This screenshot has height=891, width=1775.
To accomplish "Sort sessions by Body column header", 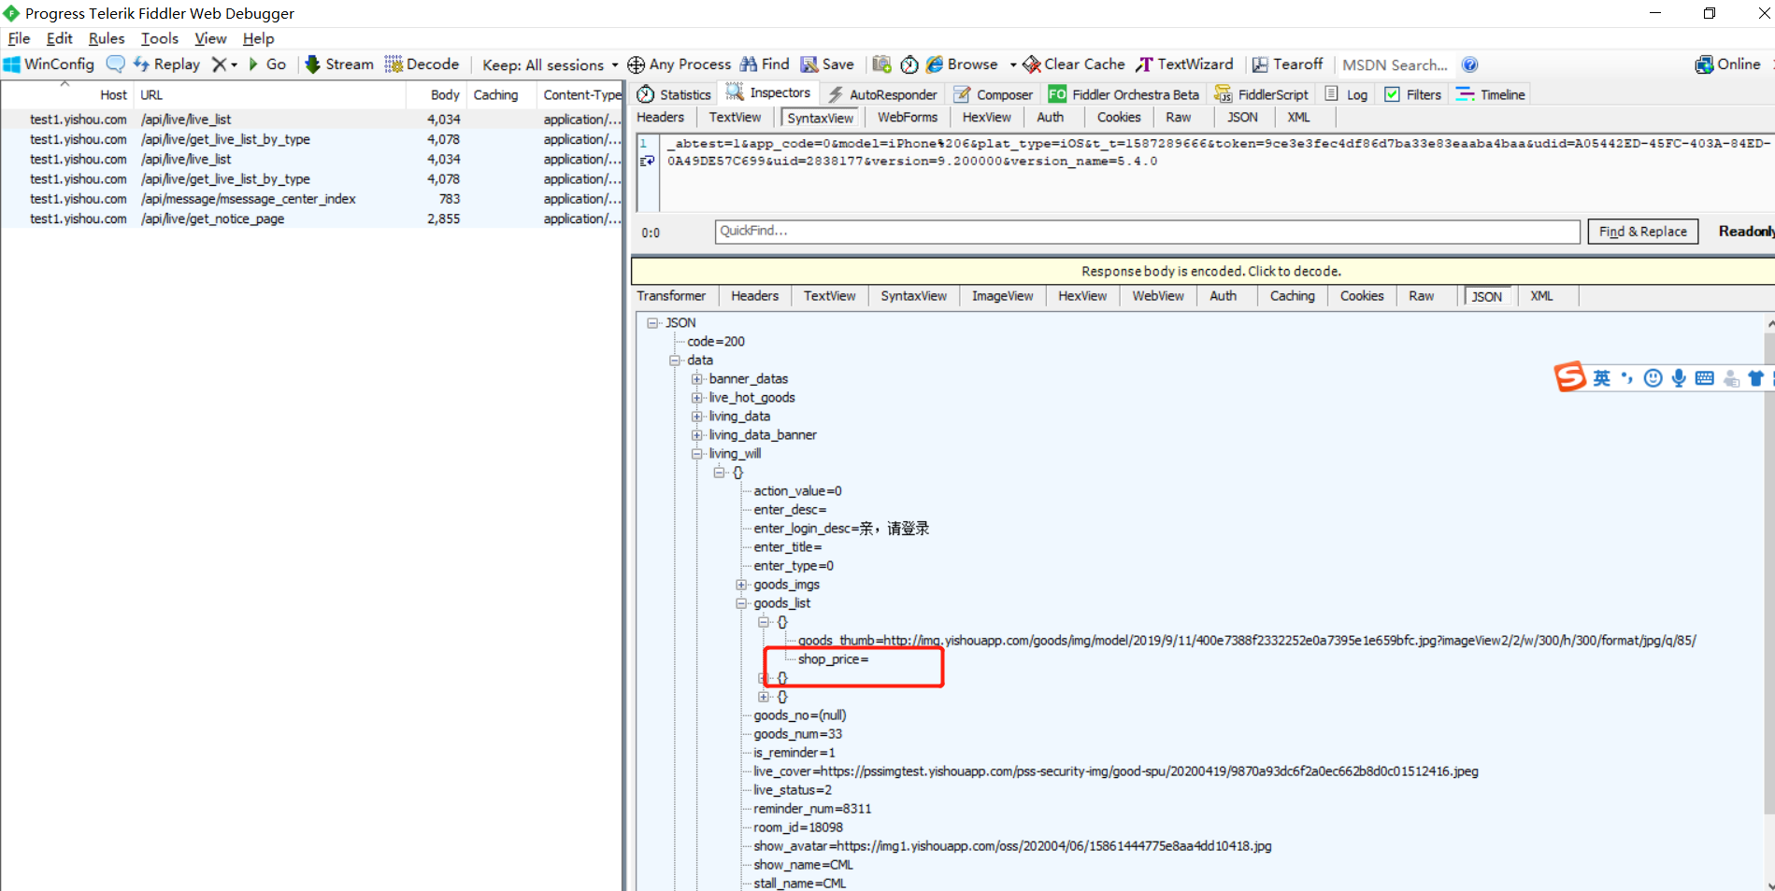I will 437,94.
